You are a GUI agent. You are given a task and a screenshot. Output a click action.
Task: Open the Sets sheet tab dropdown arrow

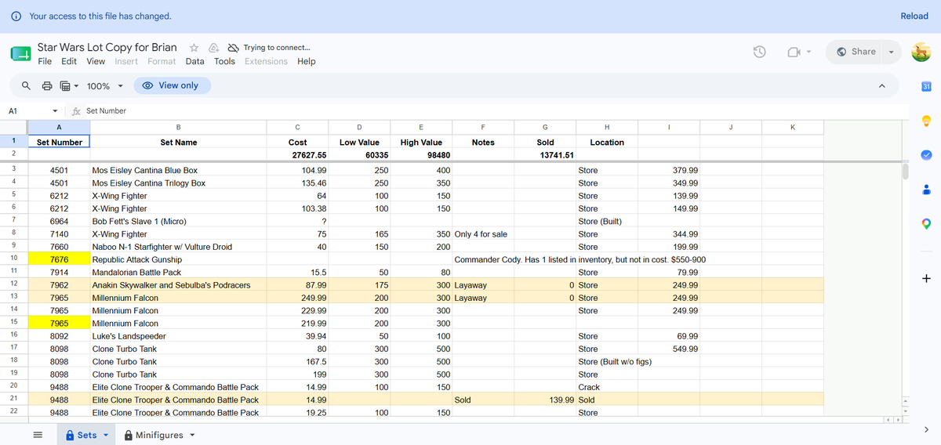(106, 436)
